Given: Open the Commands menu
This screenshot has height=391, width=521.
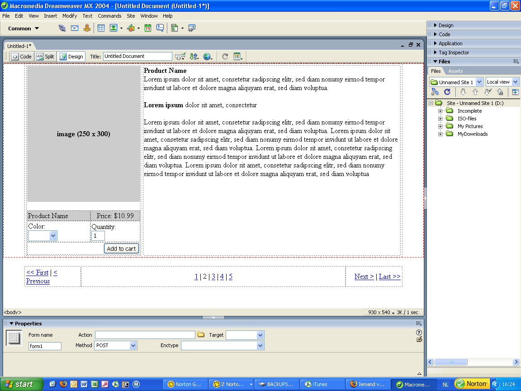Looking at the screenshot, I should (109, 16).
